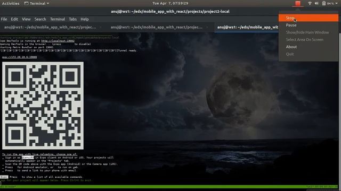Choose Pause in the recorder menu

click(308, 25)
